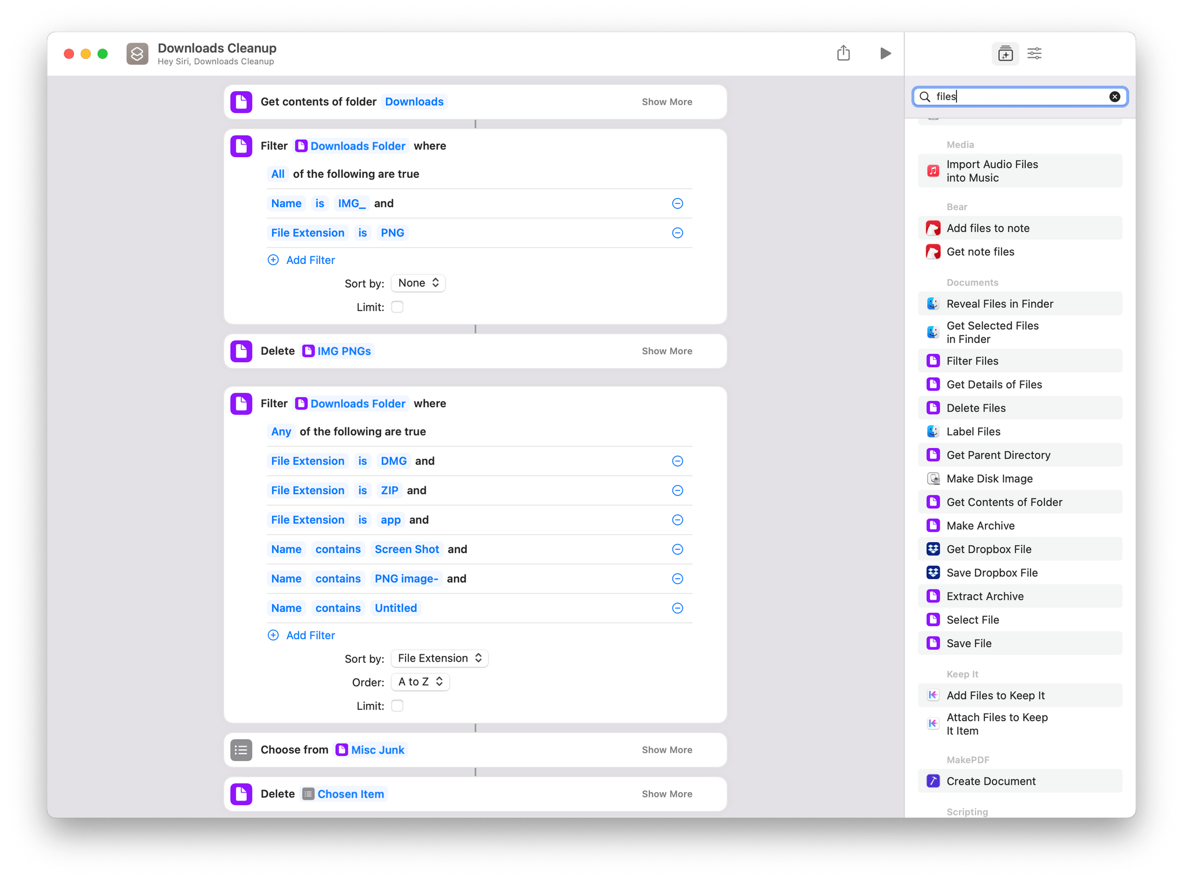
Task: Remove the File Extension is DMG filter
Action: [x=678, y=461]
